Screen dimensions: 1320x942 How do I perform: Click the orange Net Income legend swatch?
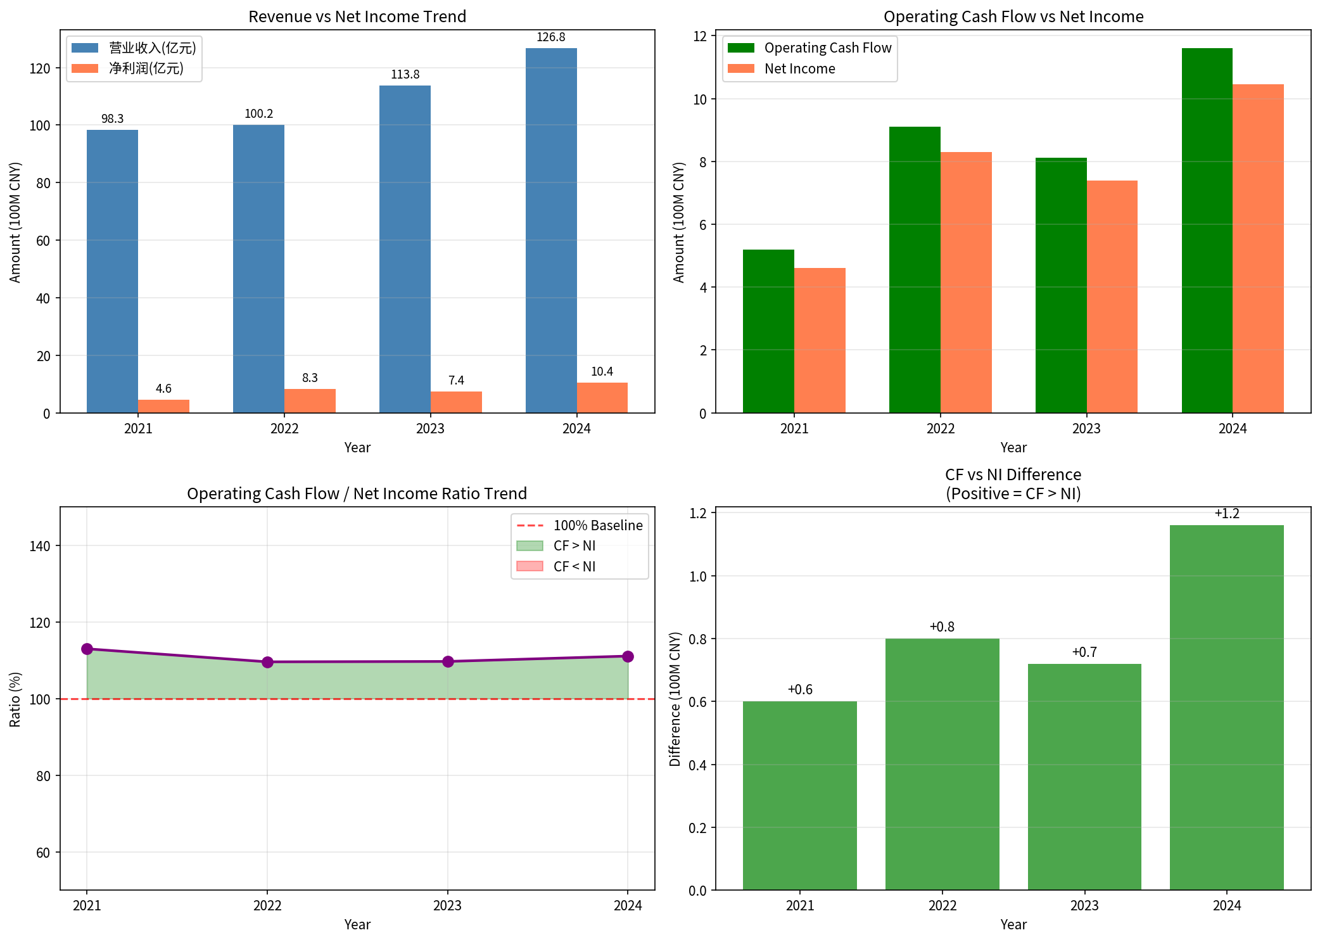click(741, 68)
